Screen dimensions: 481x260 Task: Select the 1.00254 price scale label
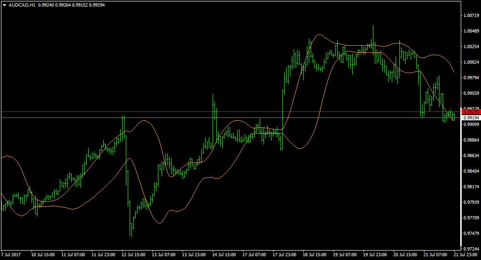472,47
